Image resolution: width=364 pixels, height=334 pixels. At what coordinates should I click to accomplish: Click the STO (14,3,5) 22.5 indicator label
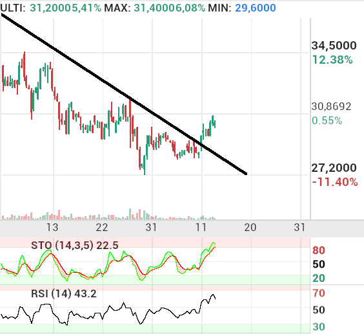click(x=75, y=245)
